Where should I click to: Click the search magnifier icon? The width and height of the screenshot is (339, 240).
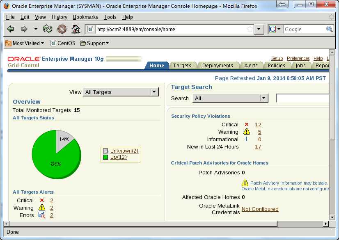pos(329,29)
